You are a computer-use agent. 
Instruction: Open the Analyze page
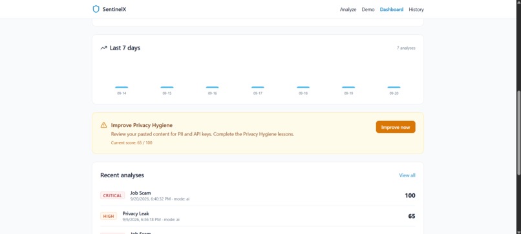(348, 10)
